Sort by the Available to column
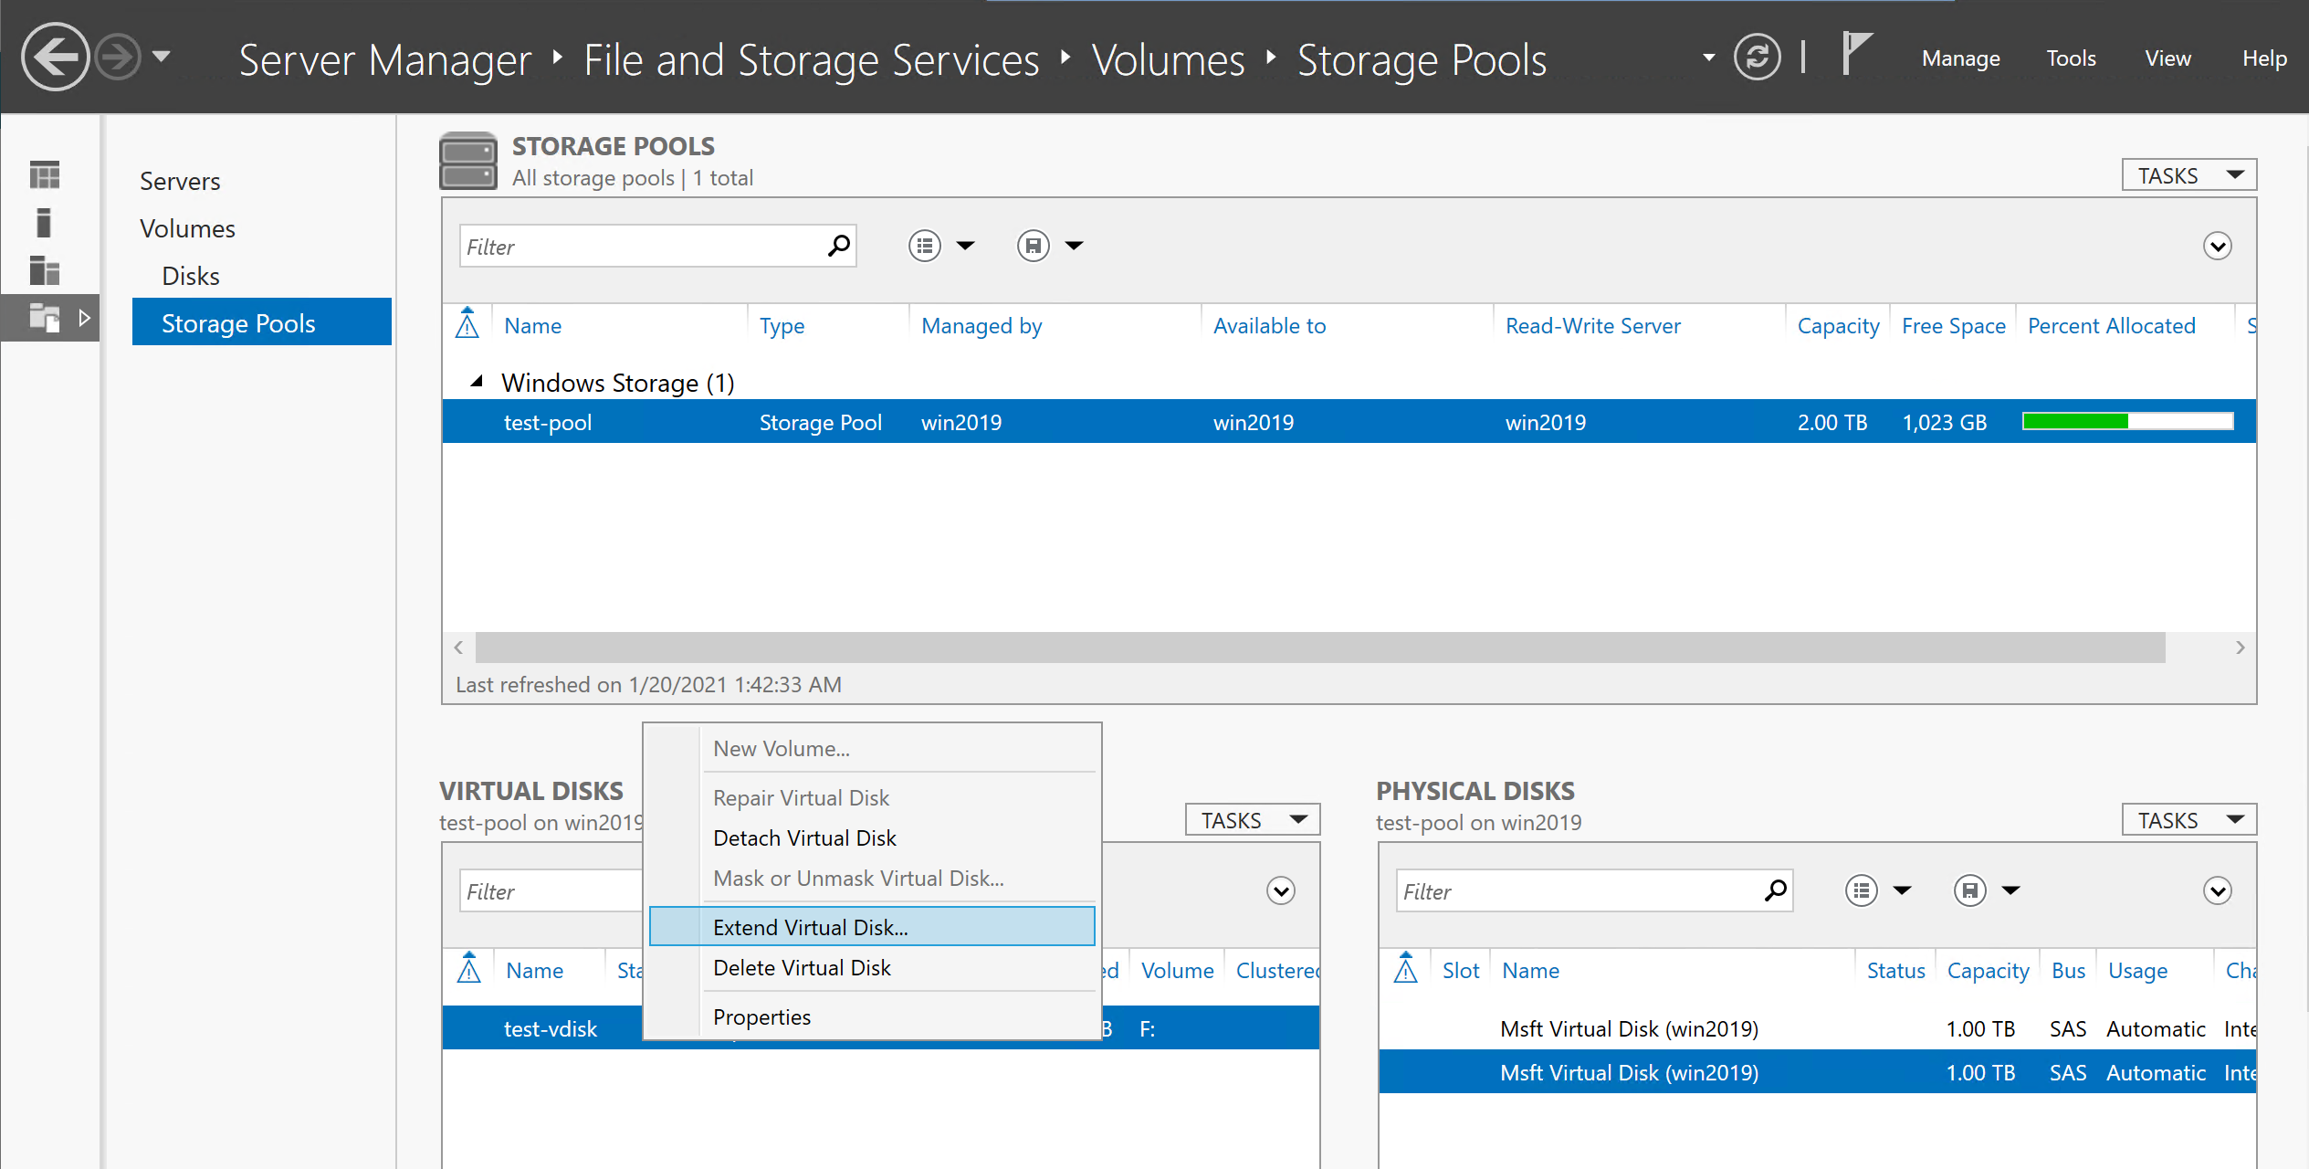Screen dimensions: 2309x1169 [x=1269, y=326]
